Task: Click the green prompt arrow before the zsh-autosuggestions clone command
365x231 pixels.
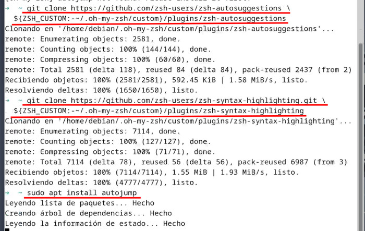Action: pyautogui.click(x=7, y=8)
